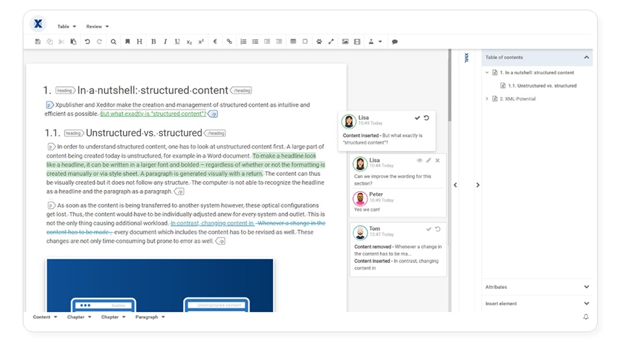Click the save document icon
This screenshot has height=349, width=621.
point(38,42)
